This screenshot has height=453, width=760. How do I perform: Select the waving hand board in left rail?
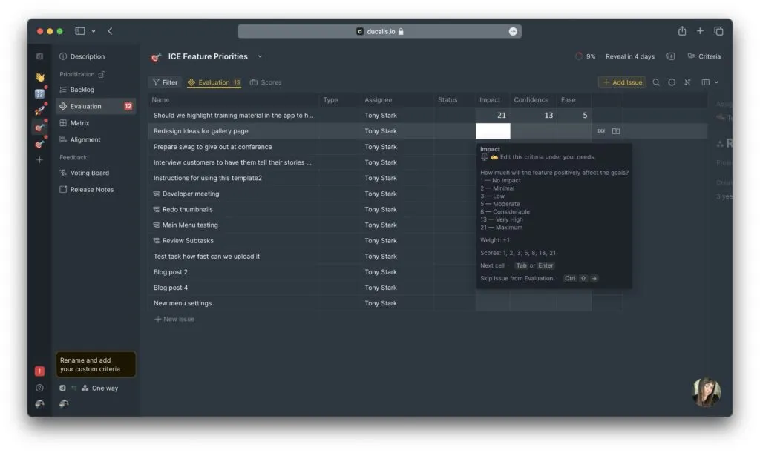click(x=39, y=76)
